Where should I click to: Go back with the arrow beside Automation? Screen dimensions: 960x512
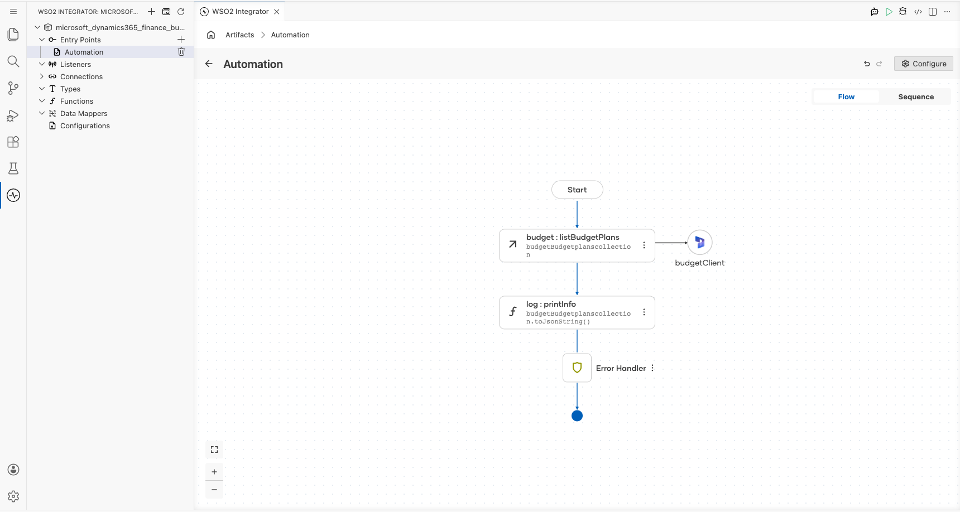[209, 64]
